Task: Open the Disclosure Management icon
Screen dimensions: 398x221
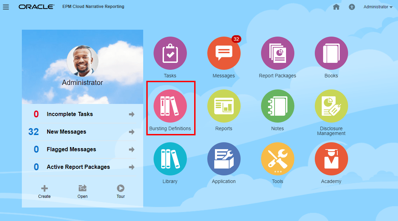Action: point(331,106)
